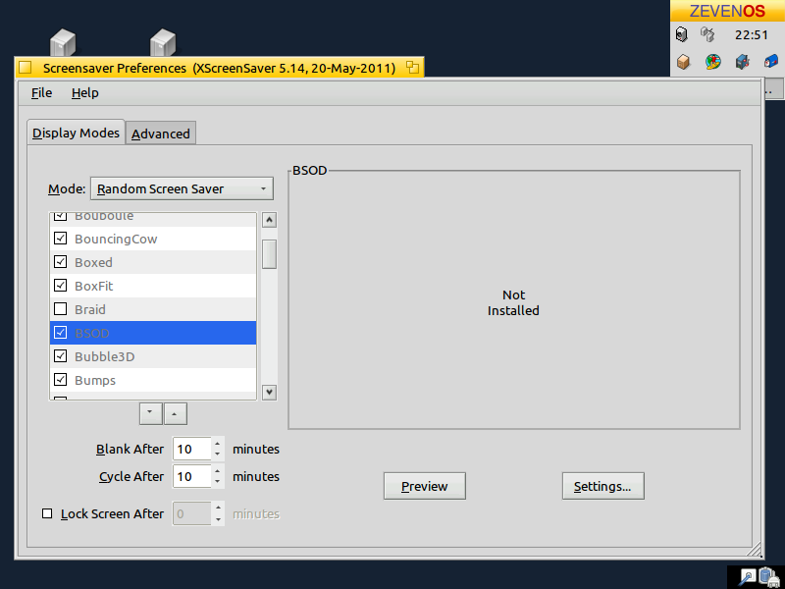Click the speaker volume tray icon
This screenshot has height=589, width=785.
(682, 34)
